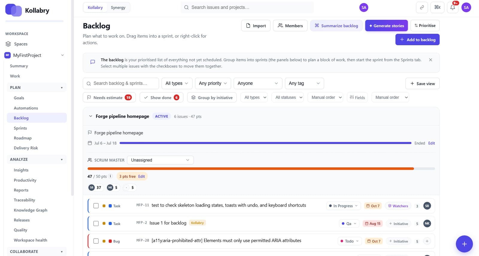Click the NK avatar on MFP-2 row
Image resolution: width=479 pixels, height=256 pixels.
point(427,223)
